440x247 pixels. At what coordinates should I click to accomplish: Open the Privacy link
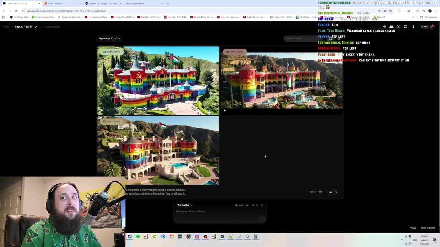pyautogui.click(x=413, y=228)
